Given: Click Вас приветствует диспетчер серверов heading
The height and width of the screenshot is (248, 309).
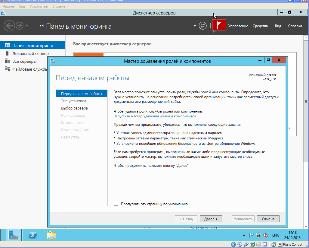Looking at the screenshot, I should tap(112, 44).
